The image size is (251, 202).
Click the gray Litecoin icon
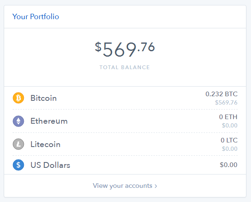pyautogui.click(x=18, y=144)
